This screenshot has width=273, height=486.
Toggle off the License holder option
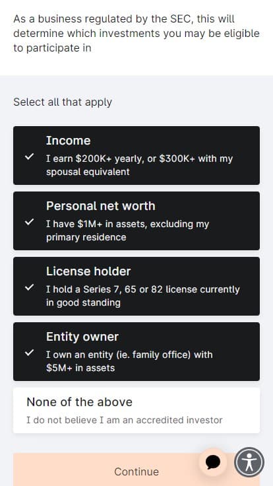pos(136,286)
